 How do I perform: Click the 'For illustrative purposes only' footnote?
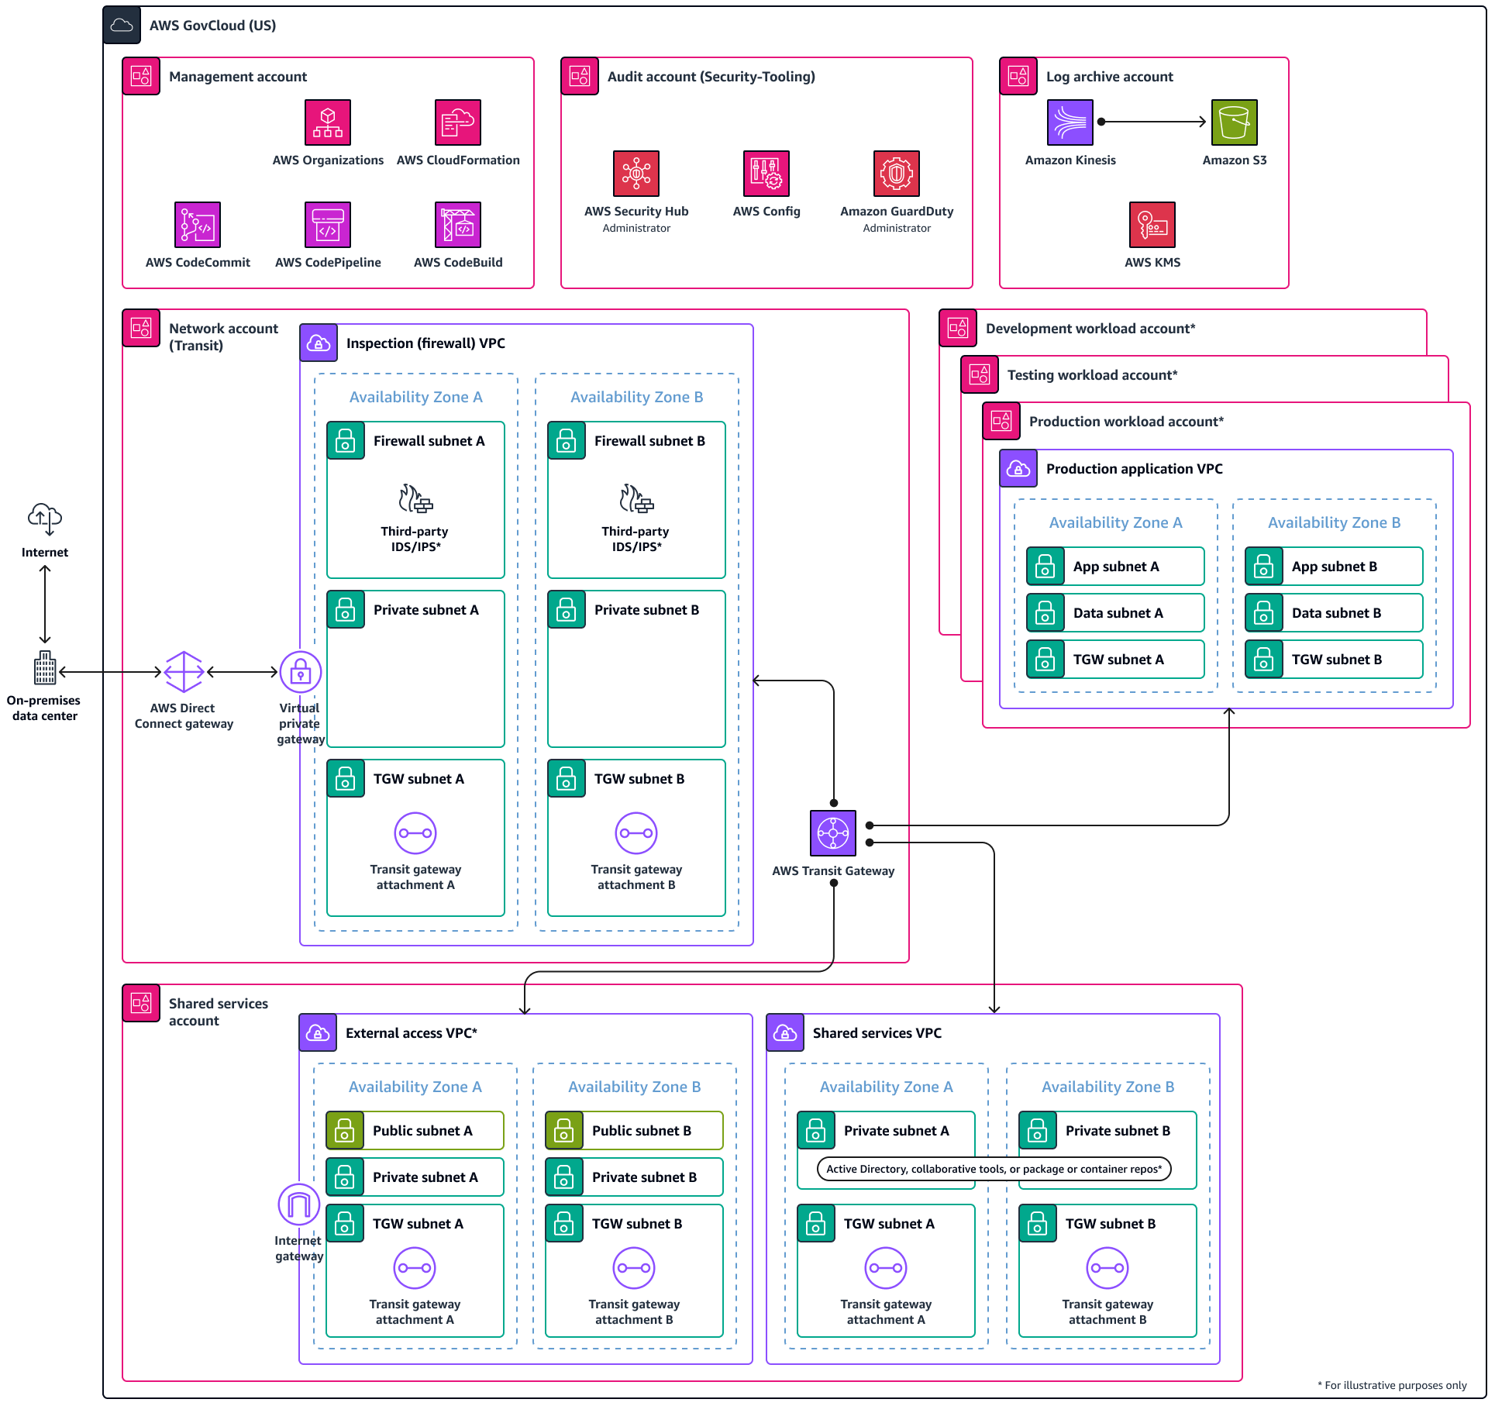[1392, 1385]
